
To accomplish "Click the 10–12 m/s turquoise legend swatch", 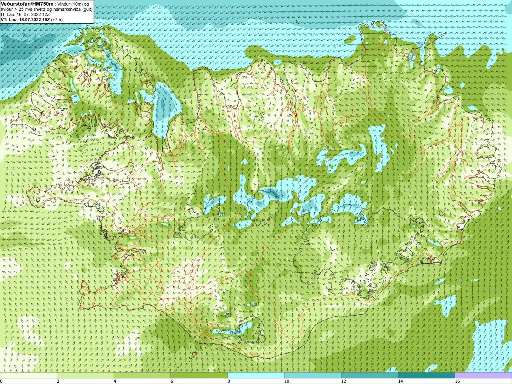I will tap(313, 376).
